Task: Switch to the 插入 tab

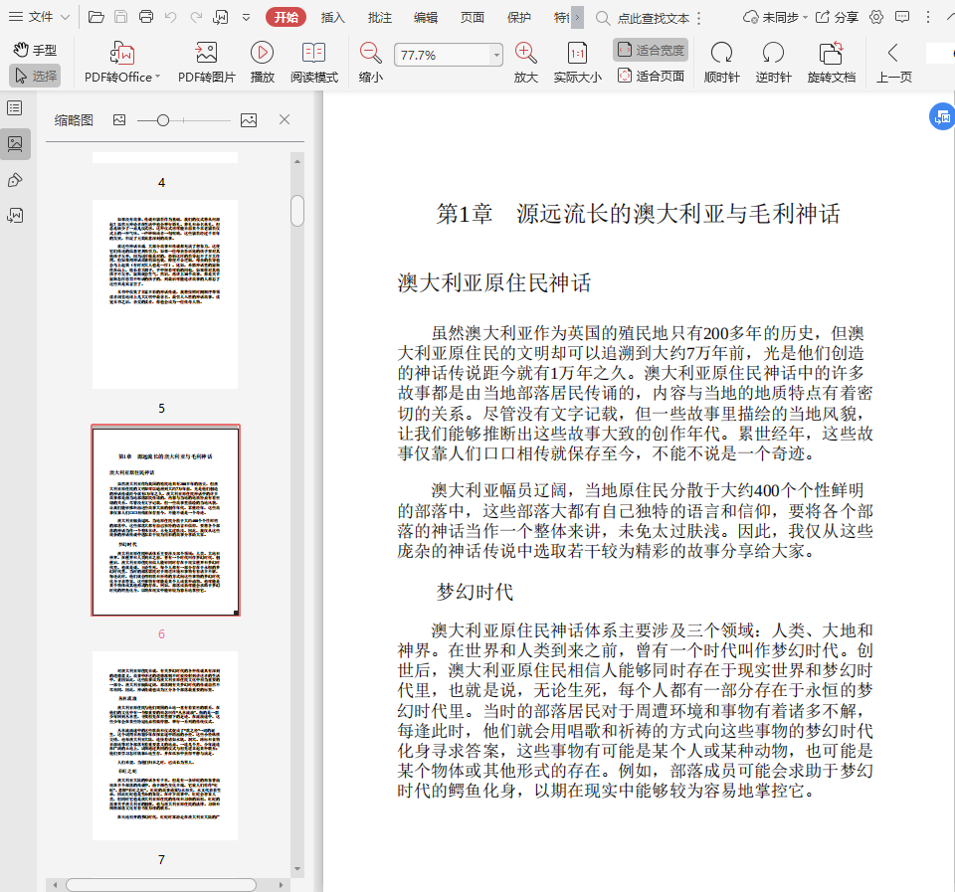Action: point(332,18)
